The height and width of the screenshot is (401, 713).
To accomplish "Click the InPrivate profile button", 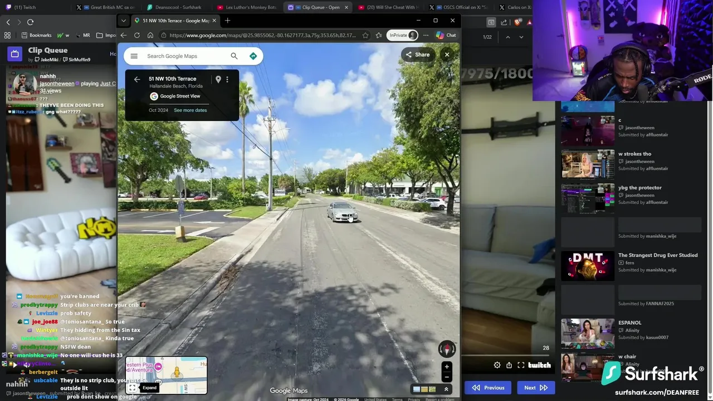I will 403,35.
